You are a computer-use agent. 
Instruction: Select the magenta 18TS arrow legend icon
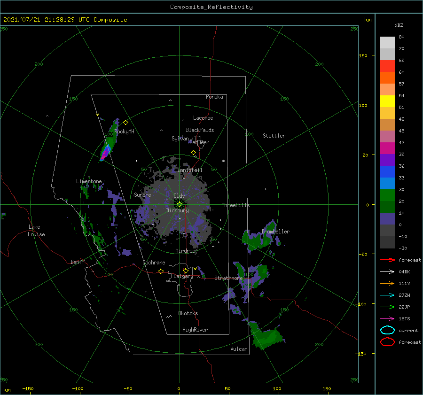(x=387, y=319)
